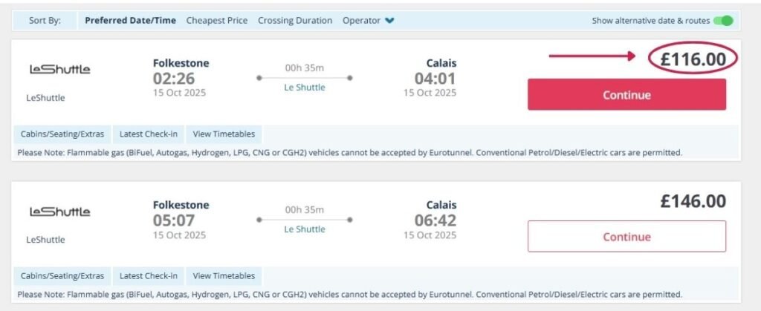761x311 pixels.
Task: Open Latest Check-in for the 05:07 crossing
Action: [x=148, y=276]
